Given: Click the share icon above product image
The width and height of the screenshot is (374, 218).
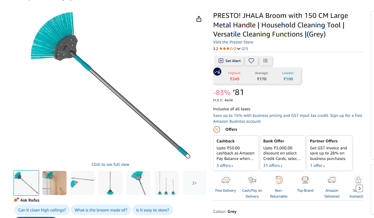Looking at the screenshot, I should (199, 19).
